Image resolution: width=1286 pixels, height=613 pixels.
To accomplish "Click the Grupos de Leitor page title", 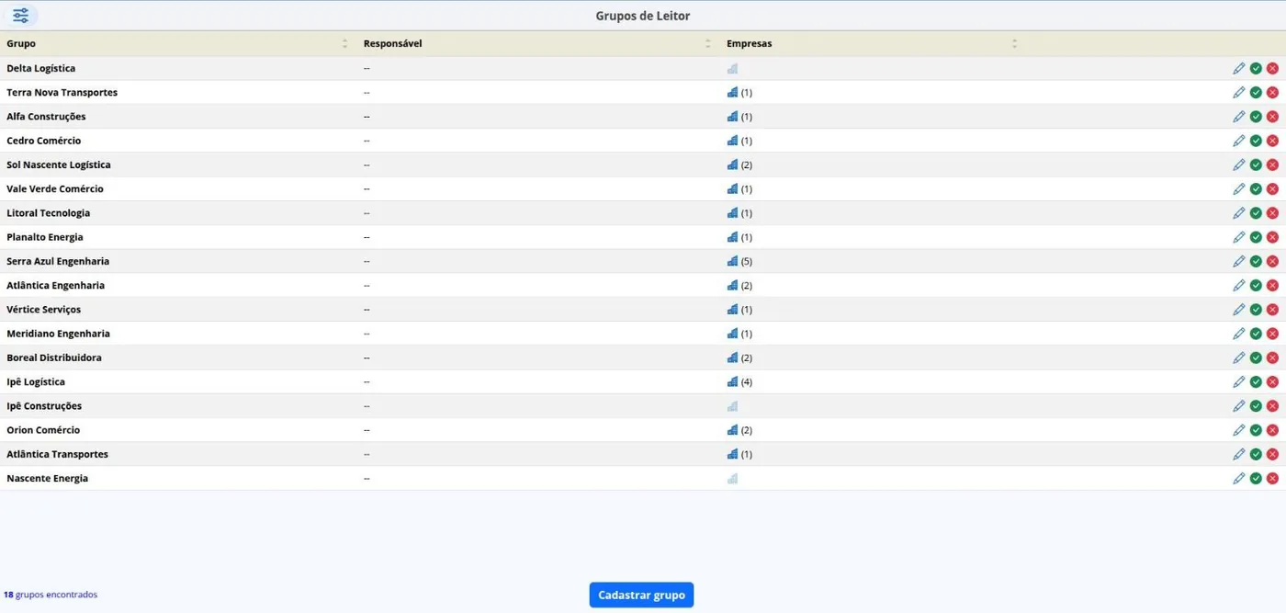I will pos(643,16).
